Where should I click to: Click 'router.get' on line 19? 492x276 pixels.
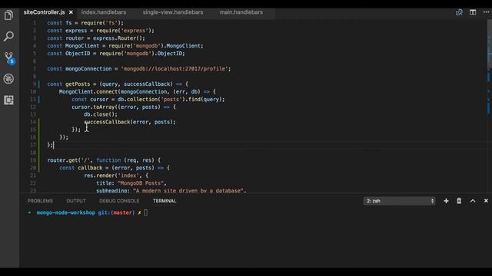(62, 160)
